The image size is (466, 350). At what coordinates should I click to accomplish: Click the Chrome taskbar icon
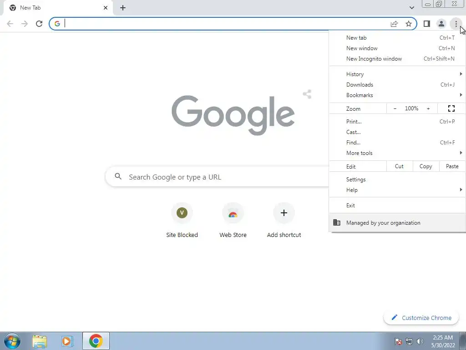pyautogui.click(x=96, y=341)
